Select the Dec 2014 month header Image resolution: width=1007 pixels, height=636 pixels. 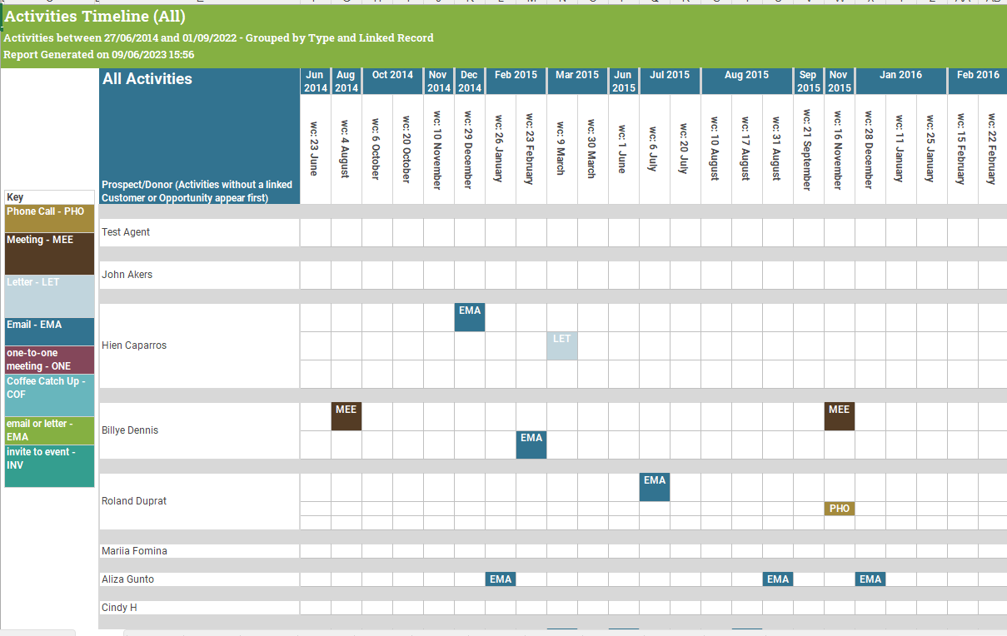(x=470, y=82)
